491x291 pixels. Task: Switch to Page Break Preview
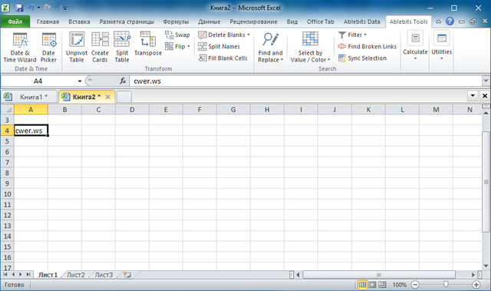click(382, 284)
